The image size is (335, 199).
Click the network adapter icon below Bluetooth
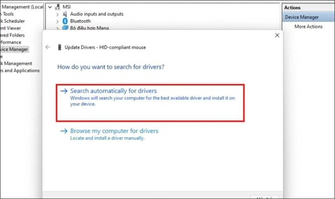click(65, 28)
